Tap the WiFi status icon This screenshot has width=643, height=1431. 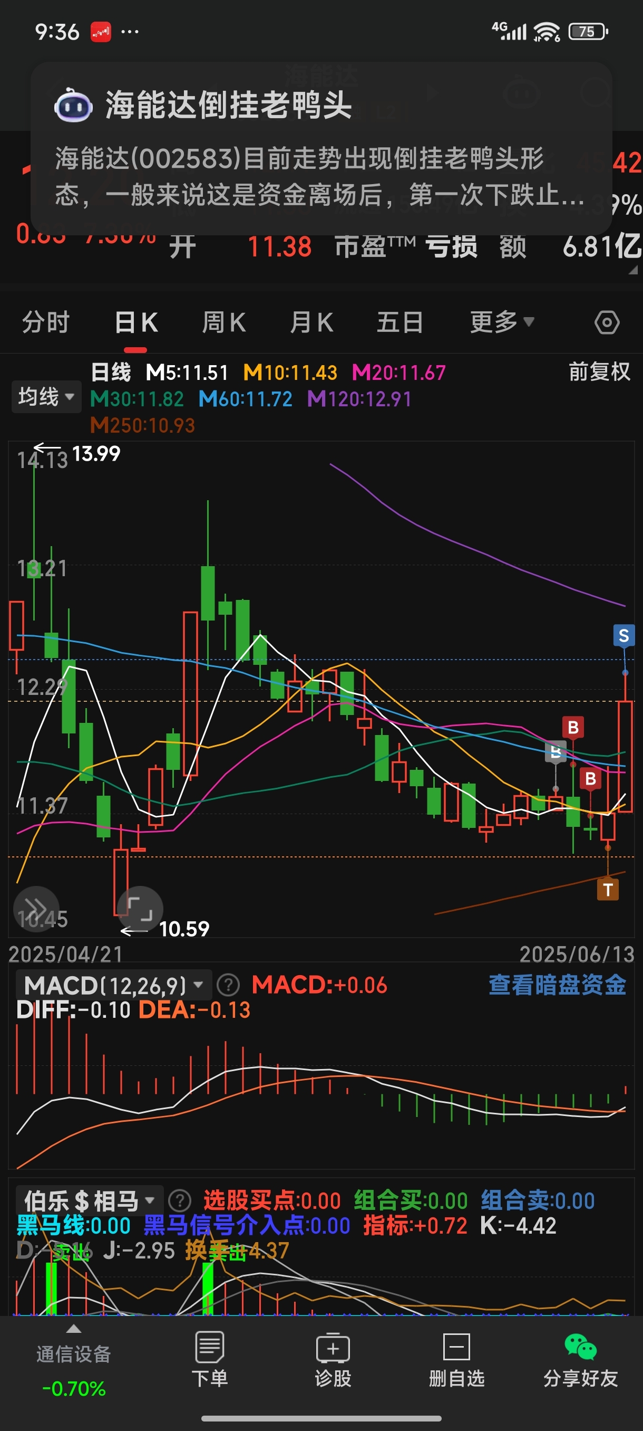tap(547, 32)
